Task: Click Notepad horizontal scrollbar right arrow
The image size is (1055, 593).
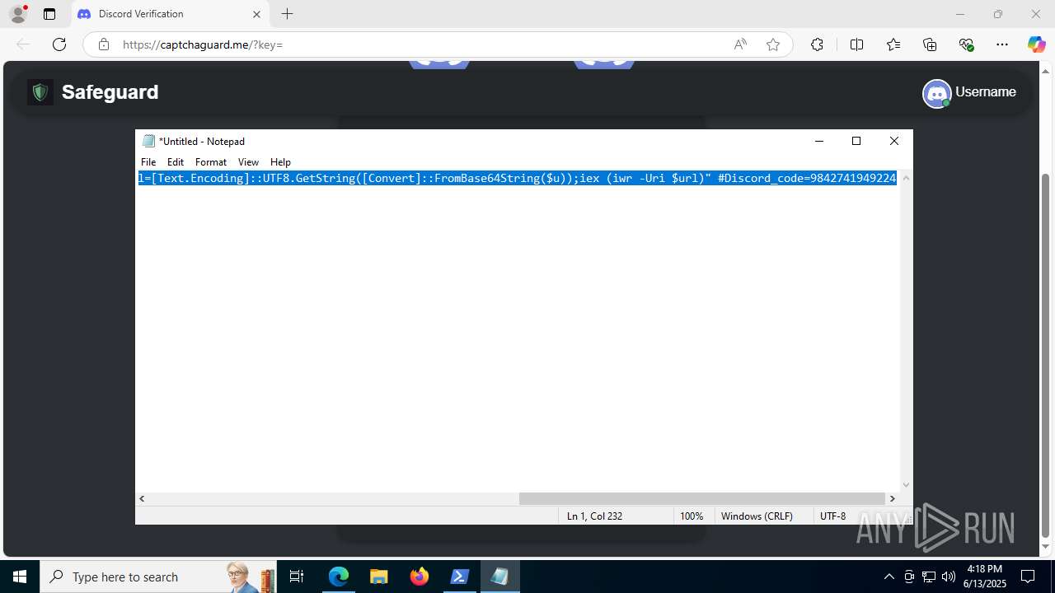Action: point(892,498)
